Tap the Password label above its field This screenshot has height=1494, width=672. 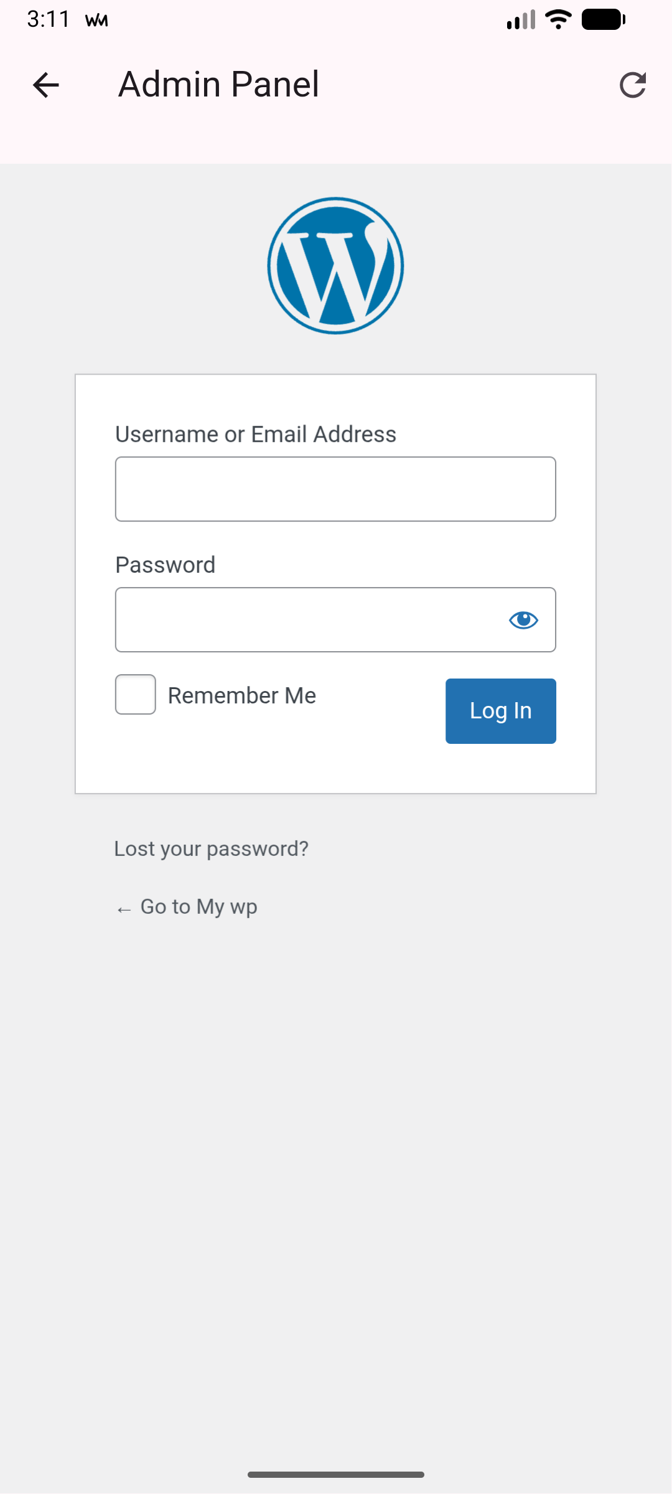click(164, 565)
